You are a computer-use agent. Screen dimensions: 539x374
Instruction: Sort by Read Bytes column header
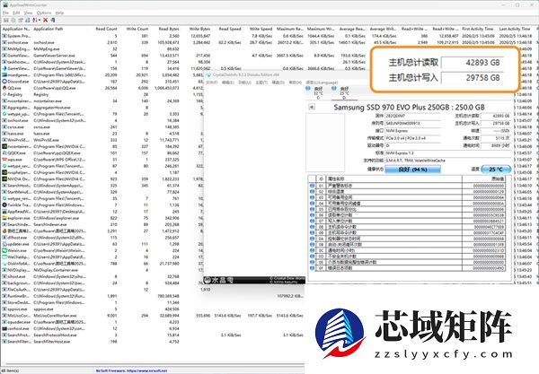point(169,30)
